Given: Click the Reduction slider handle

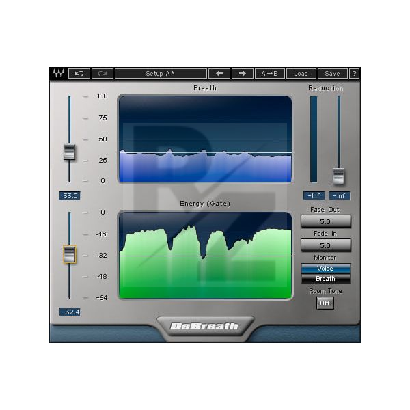Looking at the screenshot, I should coord(339,176).
